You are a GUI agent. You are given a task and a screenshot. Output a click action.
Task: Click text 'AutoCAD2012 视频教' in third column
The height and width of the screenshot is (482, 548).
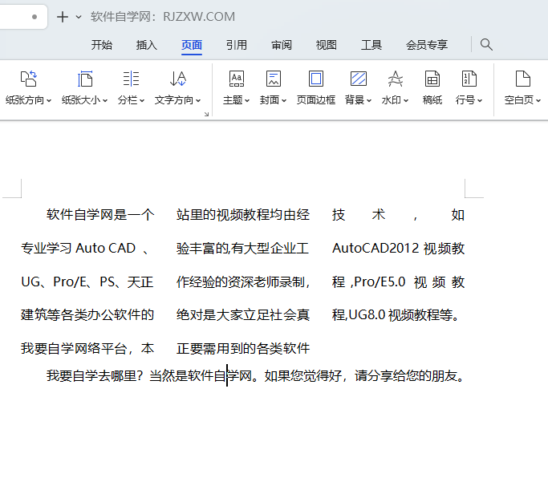[398, 248]
